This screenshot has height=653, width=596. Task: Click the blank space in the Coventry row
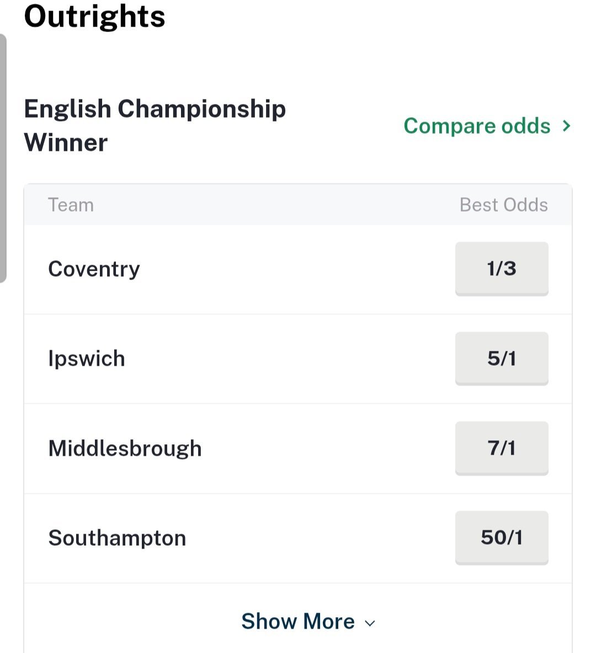tap(298, 269)
